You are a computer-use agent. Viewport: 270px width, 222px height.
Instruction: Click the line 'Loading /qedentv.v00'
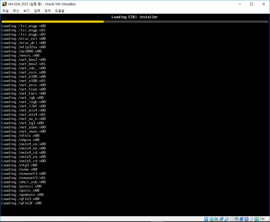pos(22,195)
